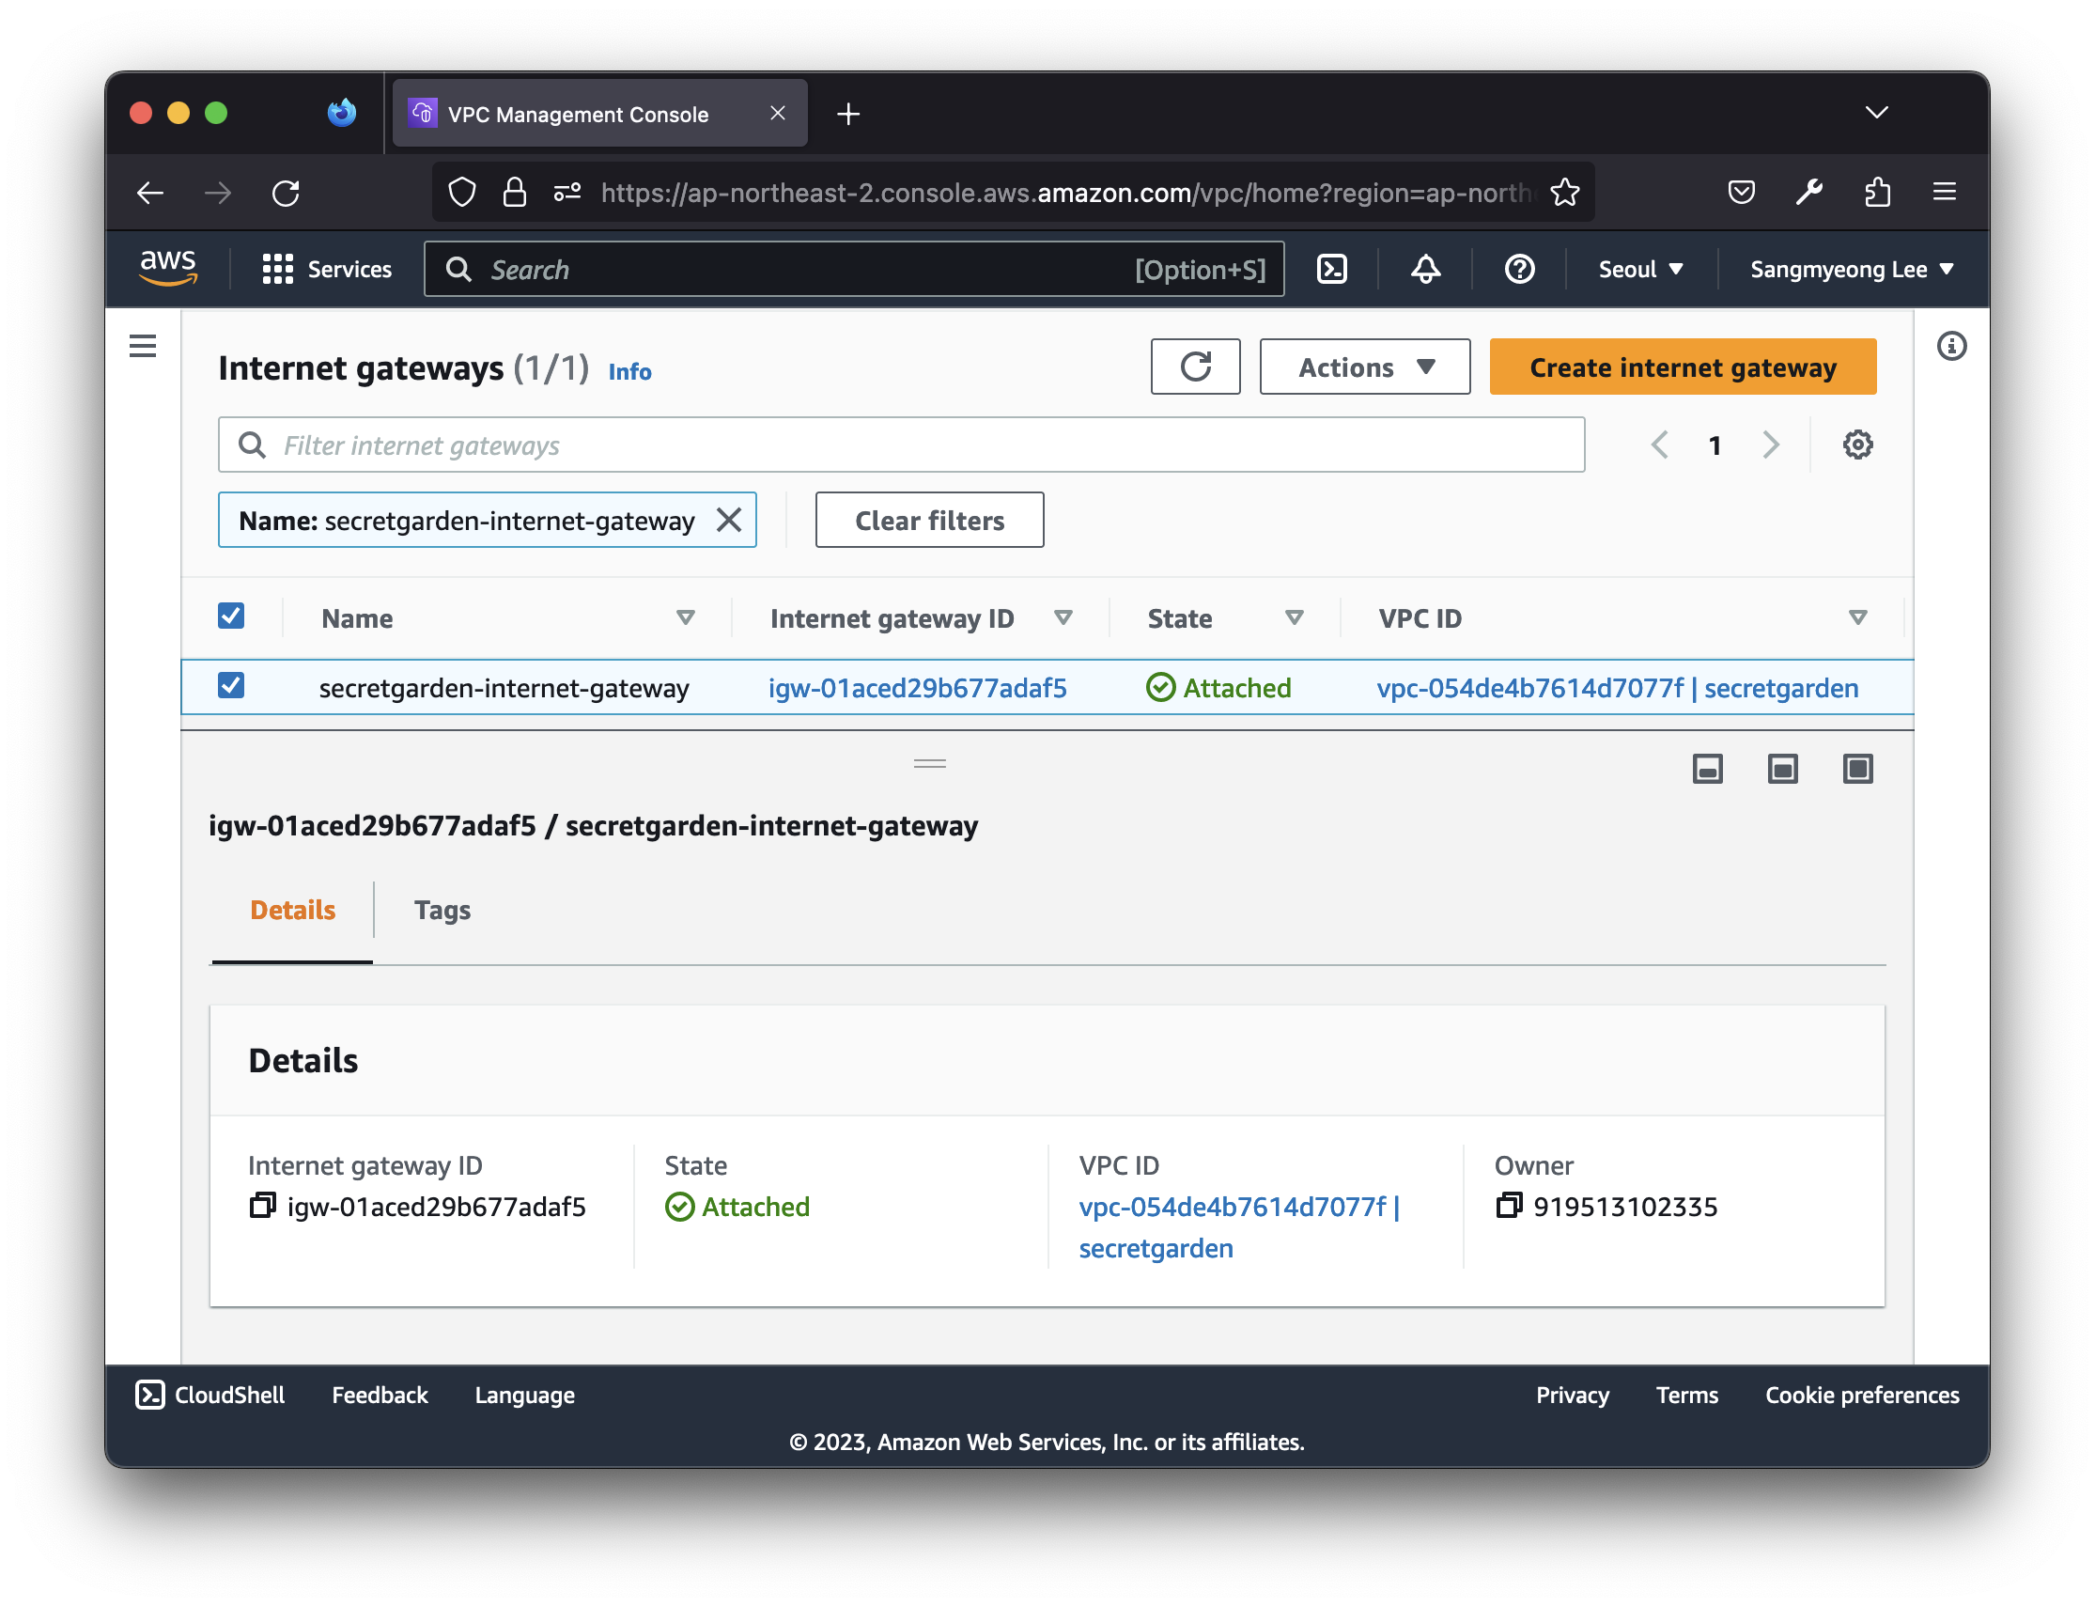The height and width of the screenshot is (1607, 2095).
Task: Click the AWS logo home icon
Action: point(168,269)
